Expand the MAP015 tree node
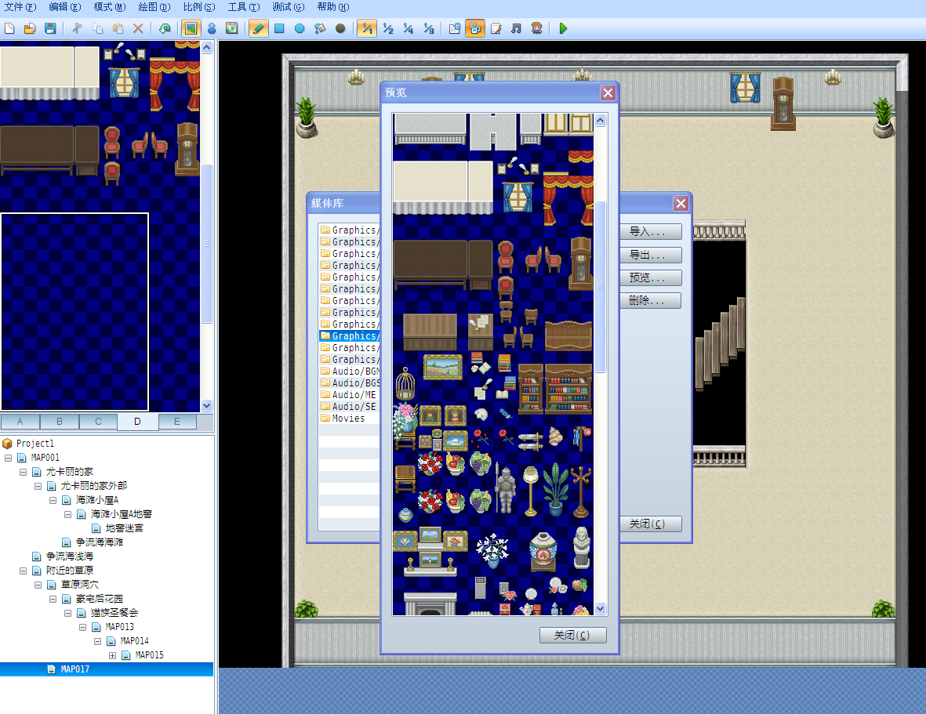 click(x=112, y=655)
